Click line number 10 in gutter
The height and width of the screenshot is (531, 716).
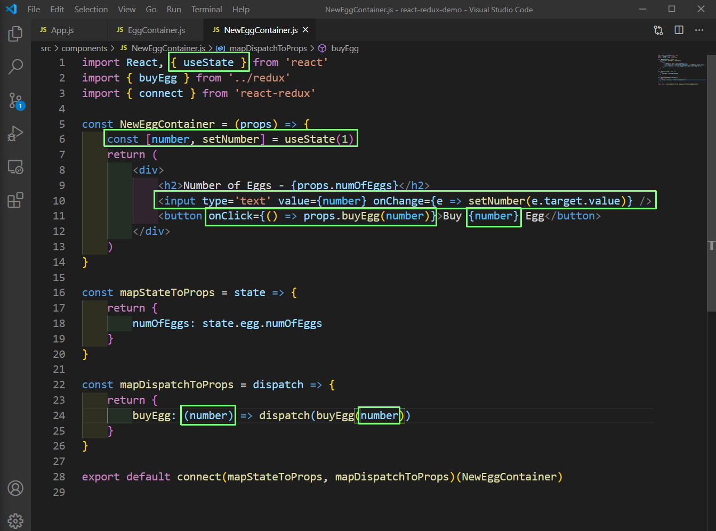click(x=59, y=201)
